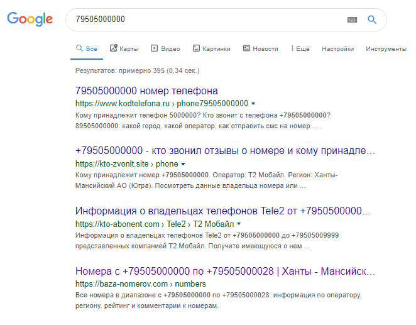This screenshot has width=416, height=325.
Task: Click magnifier icon on Все tab
Action: 79,48
